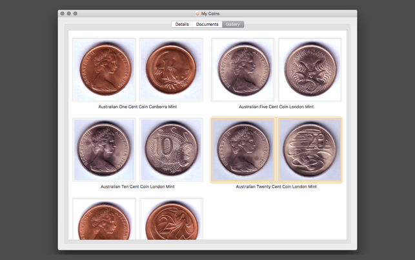Click 'Australian One Cent Coin Canberra Mint' label
The width and height of the screenshot is (415, 260).
(137, 107)
